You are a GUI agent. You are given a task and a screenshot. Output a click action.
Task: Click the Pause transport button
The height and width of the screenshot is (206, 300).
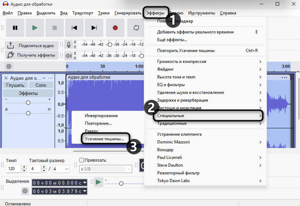pos(15,28)
